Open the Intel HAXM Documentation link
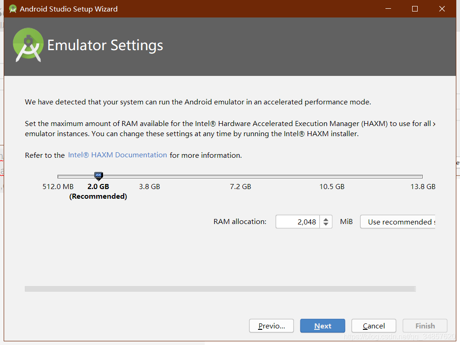Image resolution: width=460 pixels, height=345 pixels. tap(117, 155)
